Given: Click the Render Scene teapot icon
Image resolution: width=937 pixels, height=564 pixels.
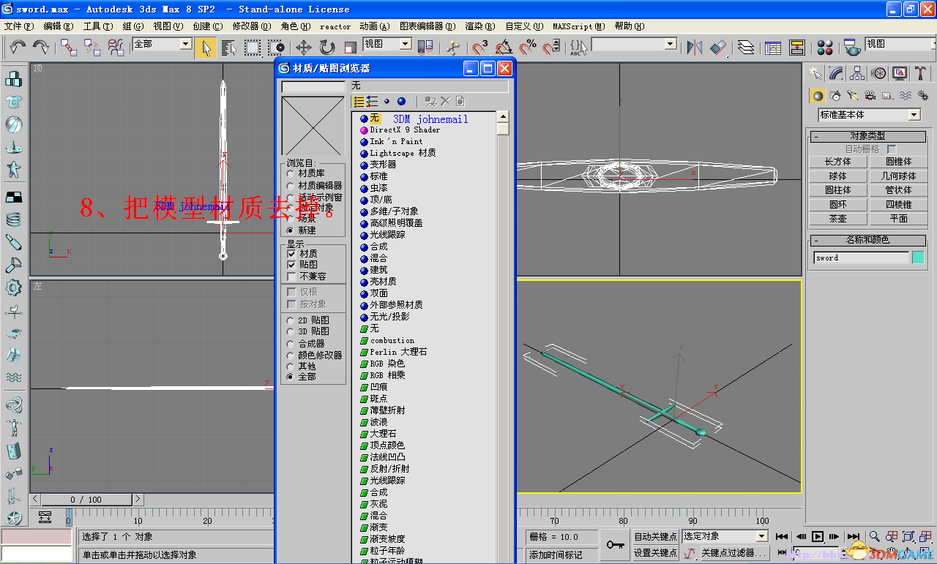Looking at the screenshot, I should [x=851, y=48].
